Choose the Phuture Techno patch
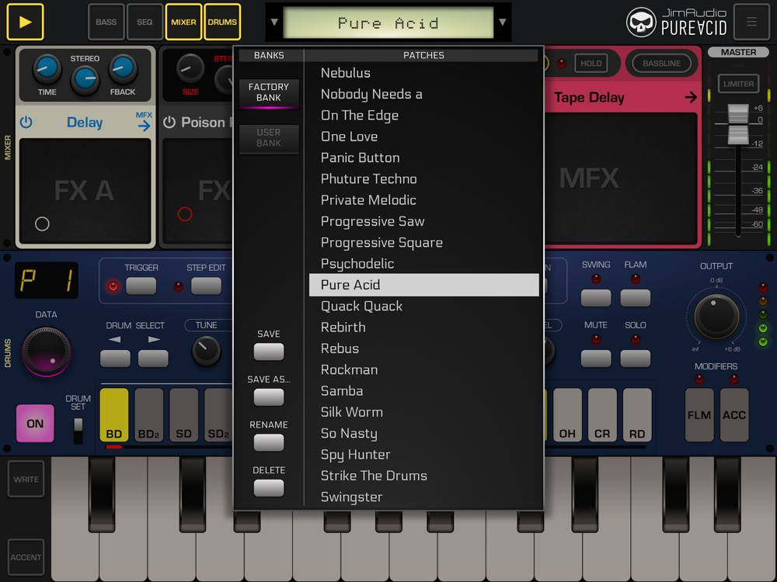Screen dimensions: 777x582 [423, 178]
